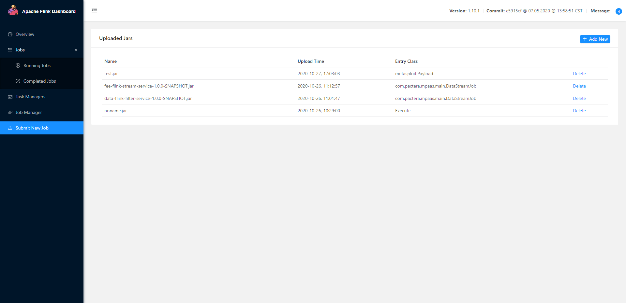Click the Upload Time column header

(x=311, y=61)
